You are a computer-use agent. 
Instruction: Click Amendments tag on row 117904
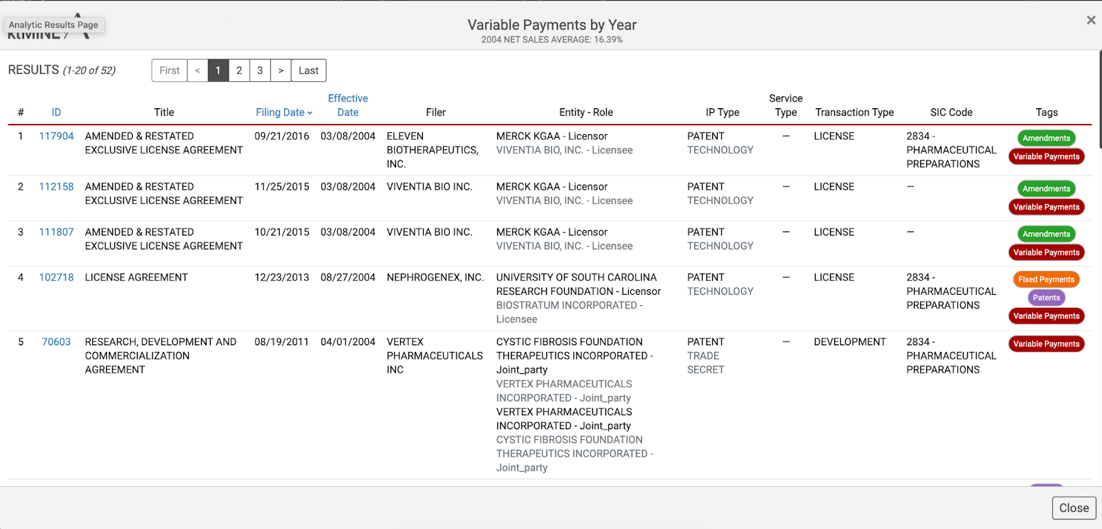click(x=1046, y=138)
